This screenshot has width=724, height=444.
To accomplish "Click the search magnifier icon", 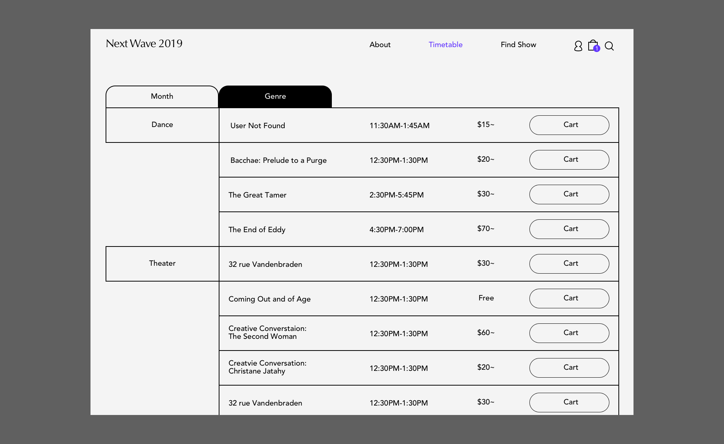I will tap(609, 46).
